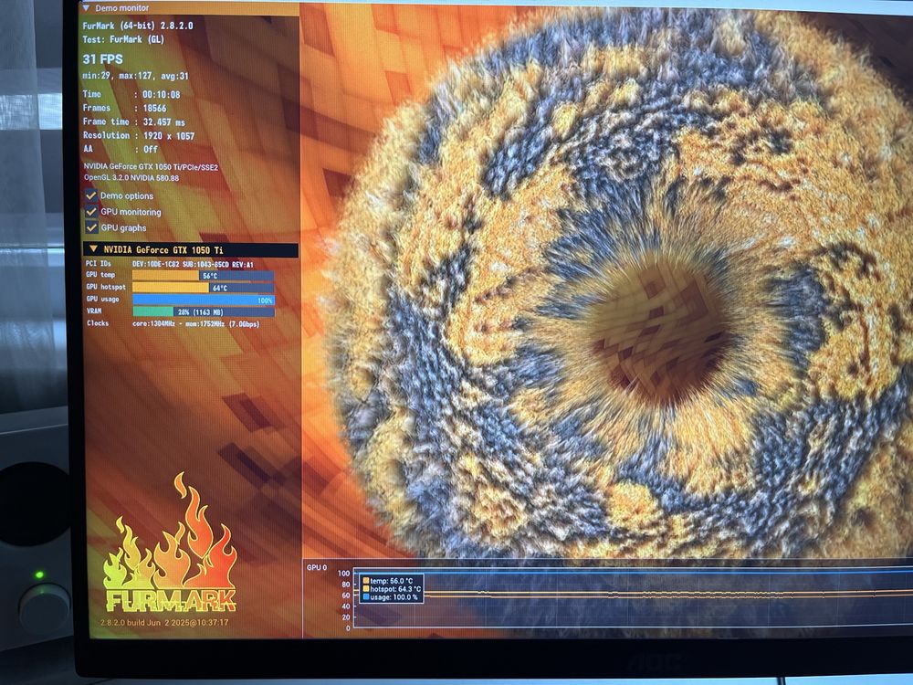This screenshot has width=913, height=685.
Task: Click the clocks core/mem readout
Action: coord(195,324)
